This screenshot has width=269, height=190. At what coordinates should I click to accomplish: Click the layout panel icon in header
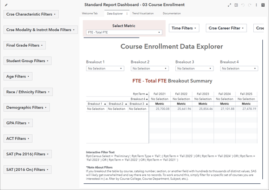click(x=236, y=5)
